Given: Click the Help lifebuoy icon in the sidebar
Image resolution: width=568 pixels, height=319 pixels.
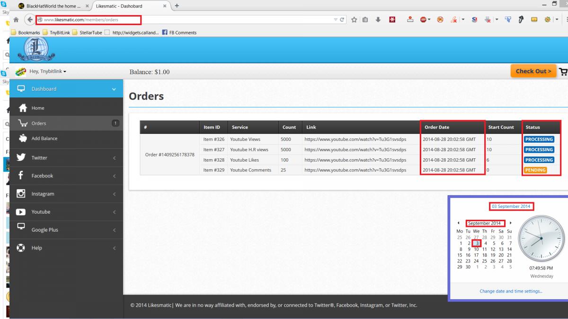Looking at the screenshot, I should (x=21, y=248).
